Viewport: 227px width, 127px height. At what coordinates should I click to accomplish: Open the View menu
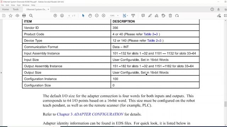pyautogui.click(x=13, y=5)
